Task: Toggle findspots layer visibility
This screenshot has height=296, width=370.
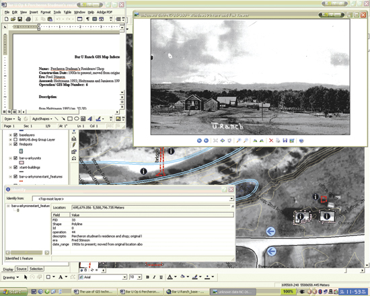Action: point(15,144)
